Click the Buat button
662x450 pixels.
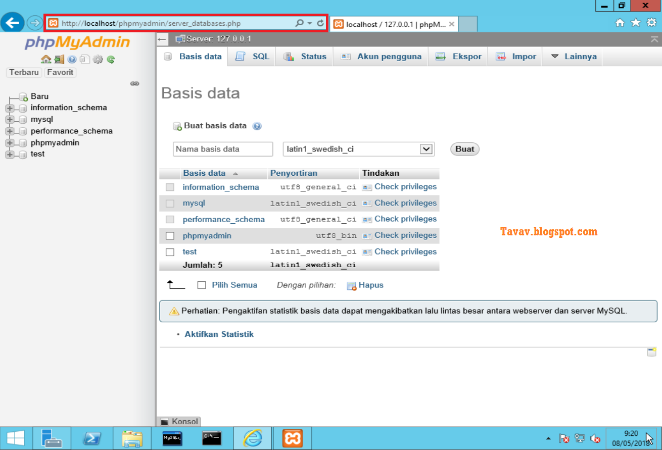[465, 149]
